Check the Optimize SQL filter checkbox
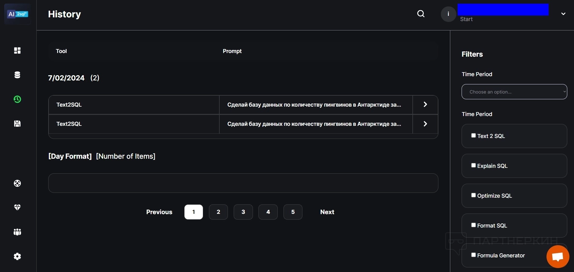This screenshot has height=272, width=574. pyautogui.click(x=473, y=195)
